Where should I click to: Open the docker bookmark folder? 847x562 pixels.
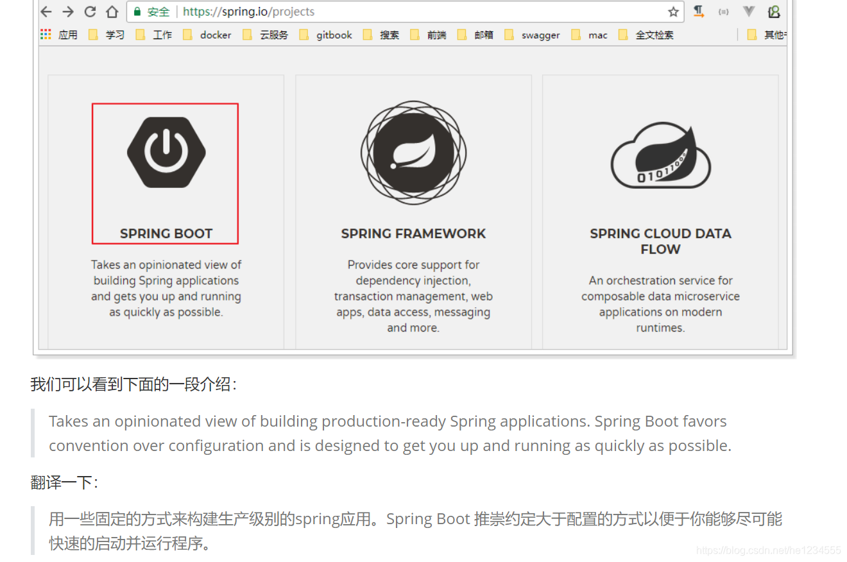[207, 35]
